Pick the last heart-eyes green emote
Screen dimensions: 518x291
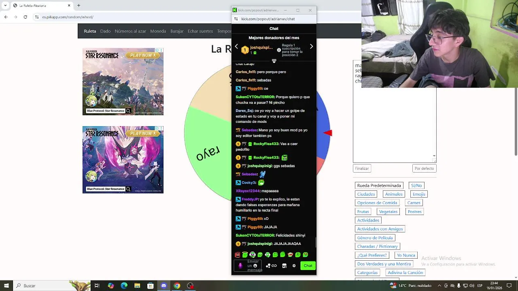pyautogui.click(x=305, y=255)
